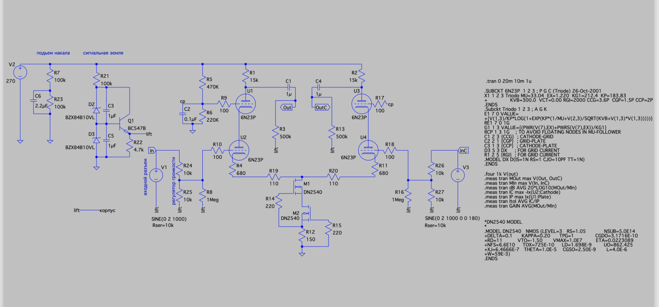Click the V3 voltage source symbol
The height and width of the screenshot is (307, 659).
pos(457,175)
